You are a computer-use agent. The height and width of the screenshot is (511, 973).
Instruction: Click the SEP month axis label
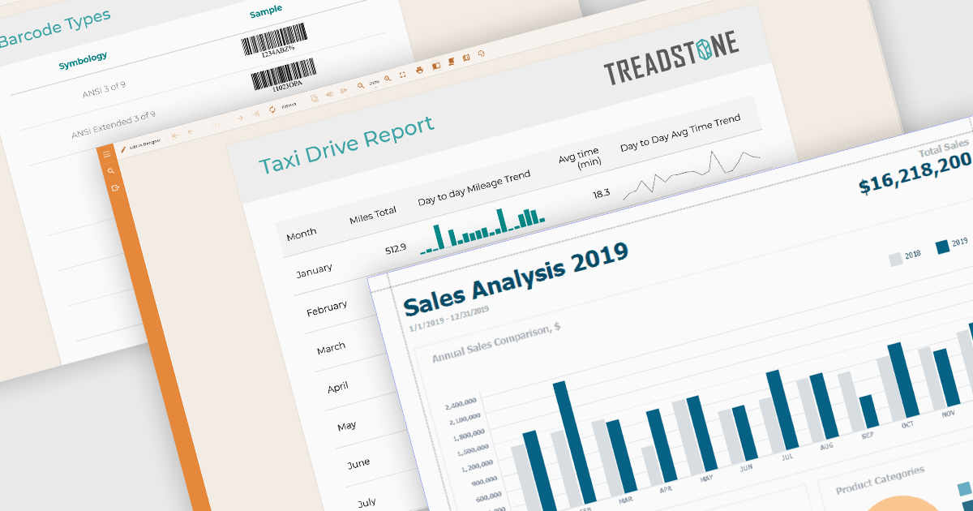coord(868,435)
